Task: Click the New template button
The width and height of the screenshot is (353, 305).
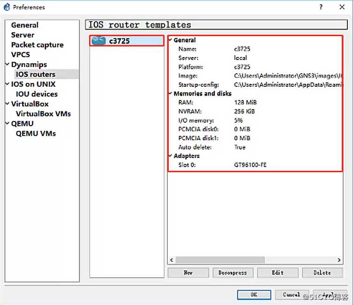Action: click(188, 273)
